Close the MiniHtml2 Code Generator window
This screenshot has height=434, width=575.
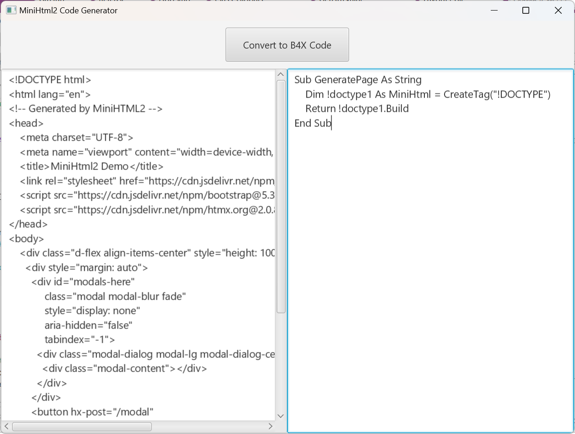tap(558, 10)
